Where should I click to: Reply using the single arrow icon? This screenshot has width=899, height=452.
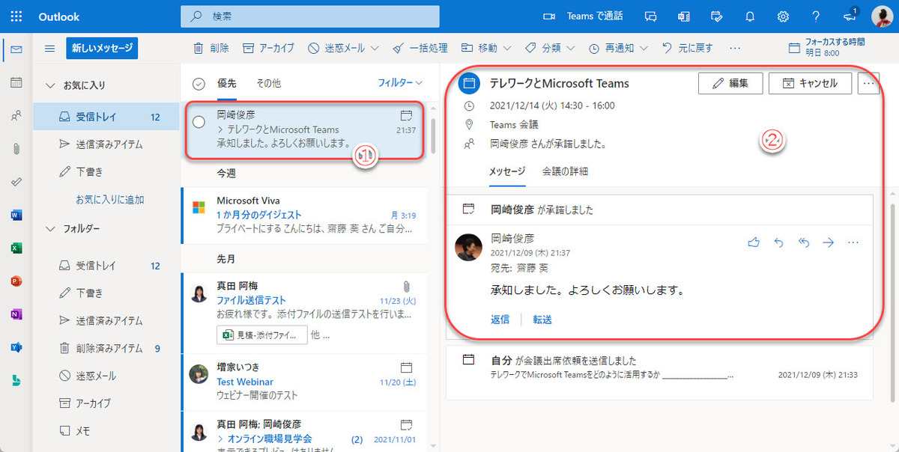pyautogui.click(x=778, y=242)
